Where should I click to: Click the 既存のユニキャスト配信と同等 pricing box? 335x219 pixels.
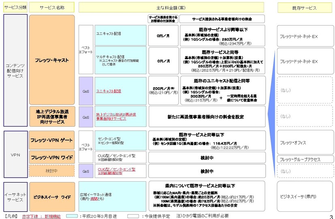pyautogui.click(x=223, y=90)
